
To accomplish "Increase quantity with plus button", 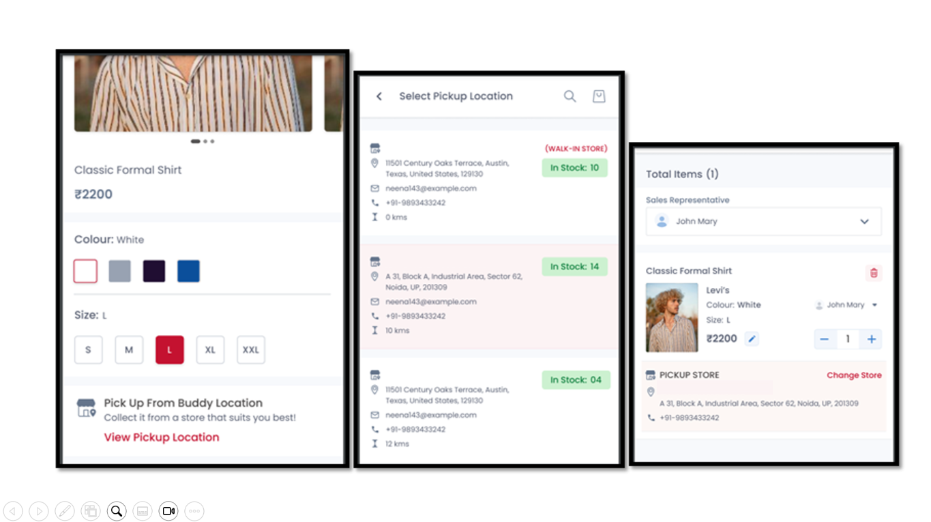I will click(871, 339).
